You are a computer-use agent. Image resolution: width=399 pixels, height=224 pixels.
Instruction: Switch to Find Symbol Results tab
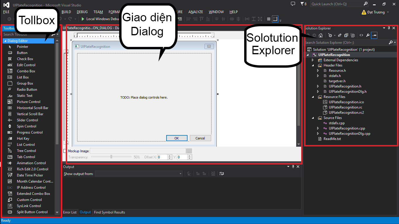coord(110,212)
